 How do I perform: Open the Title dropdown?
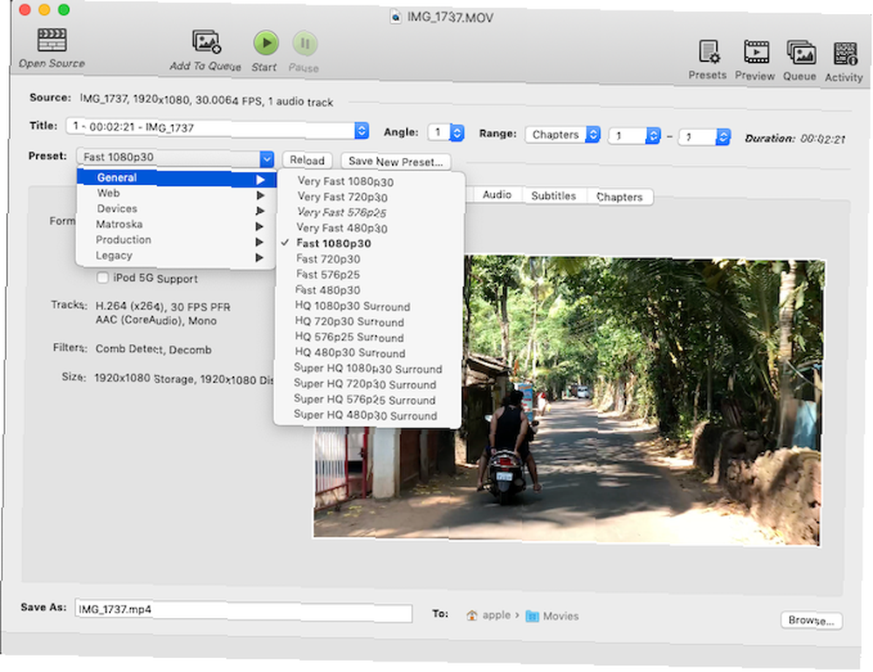coord(217,128)
